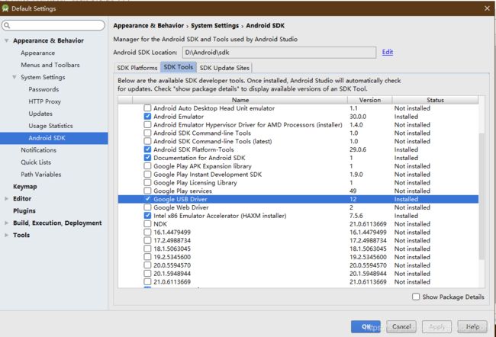496x337 pixels.
Task: Uncheck Documentation for Android SDK
Action: tap(147, 157)
